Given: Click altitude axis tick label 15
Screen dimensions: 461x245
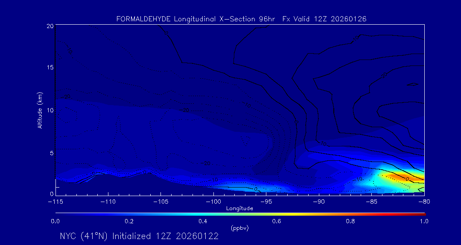Looking at the screenshot, I should tap(50, 67).
